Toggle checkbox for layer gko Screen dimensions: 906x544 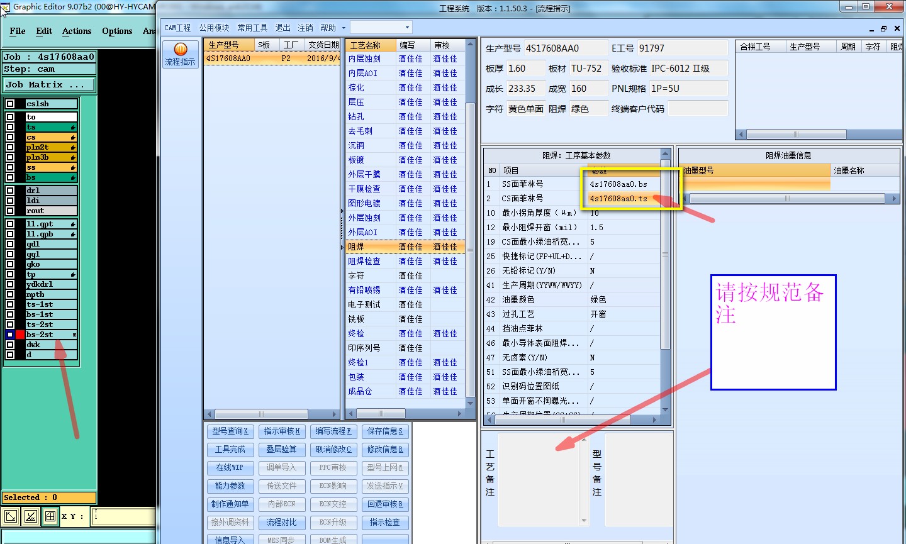pos(10,264)
